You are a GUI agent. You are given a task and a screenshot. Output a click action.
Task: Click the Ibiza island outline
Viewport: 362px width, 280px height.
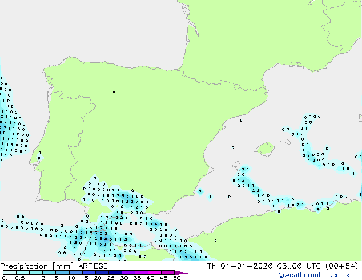236,165
